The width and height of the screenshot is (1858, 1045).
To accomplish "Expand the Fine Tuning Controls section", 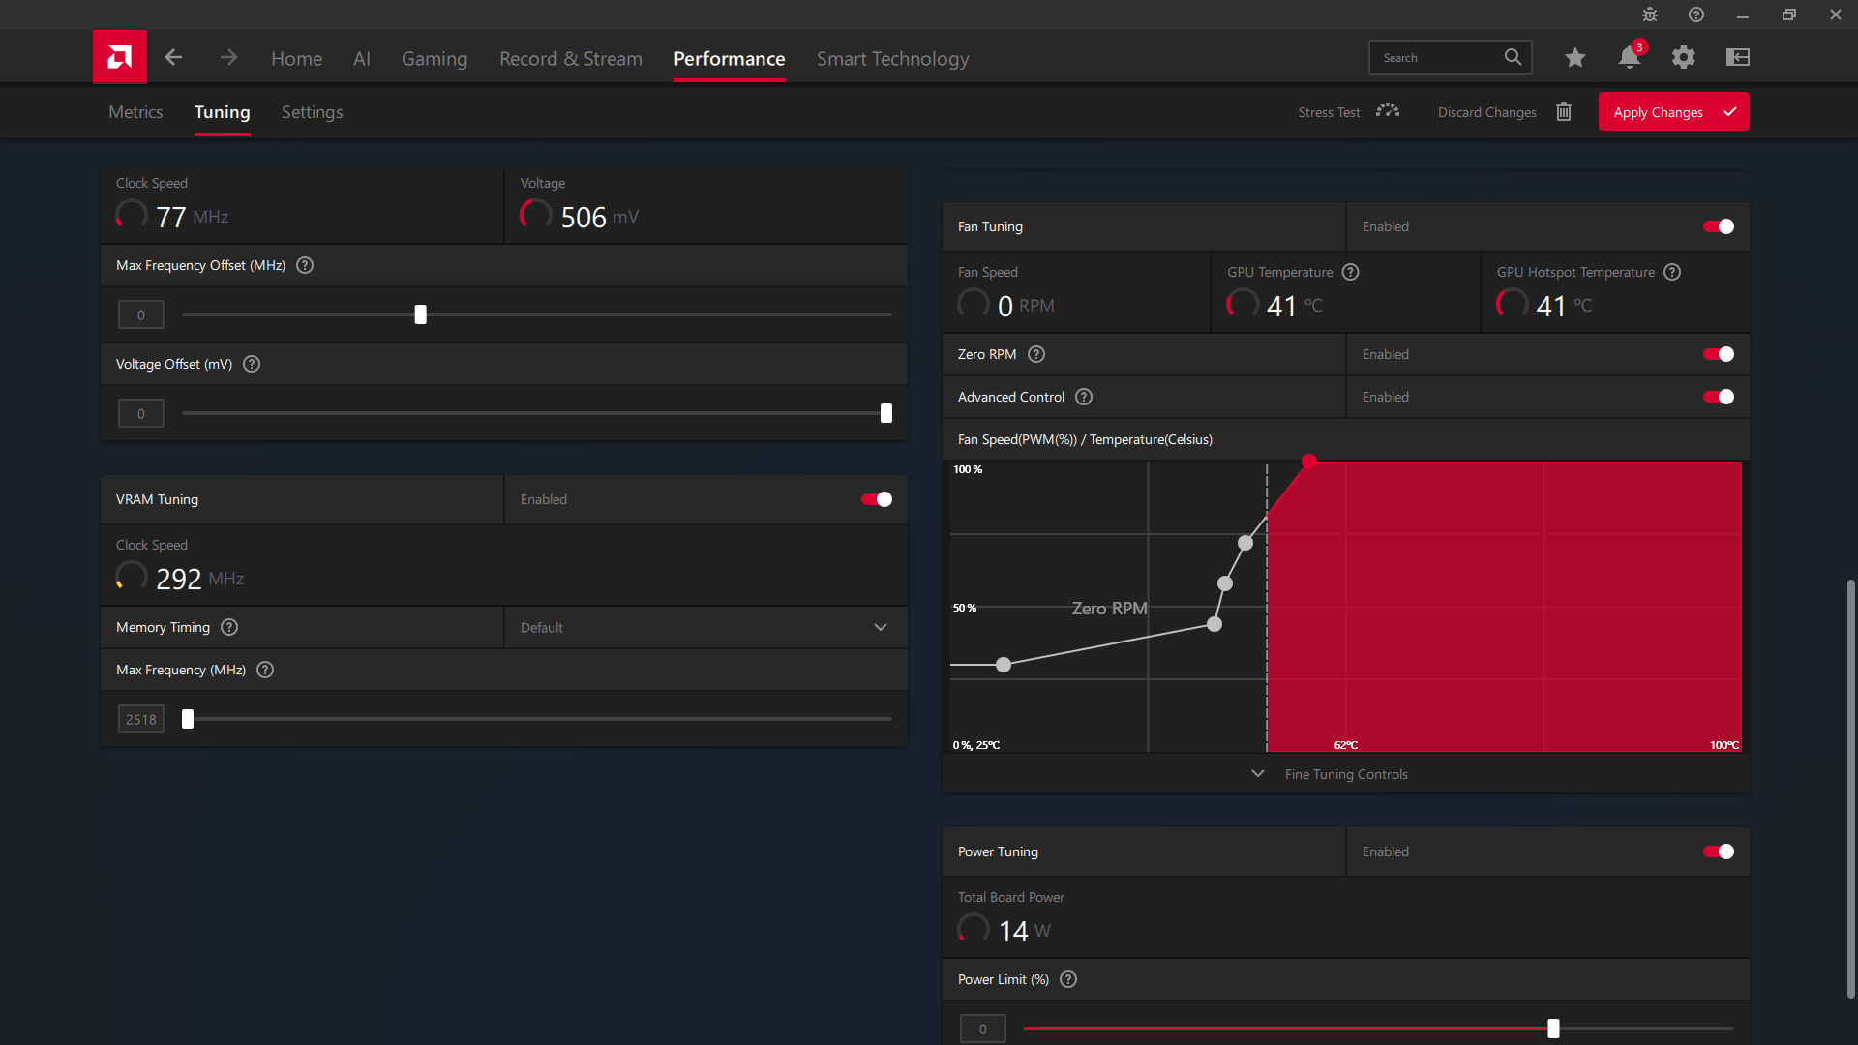I will [x=1345, y=774].
